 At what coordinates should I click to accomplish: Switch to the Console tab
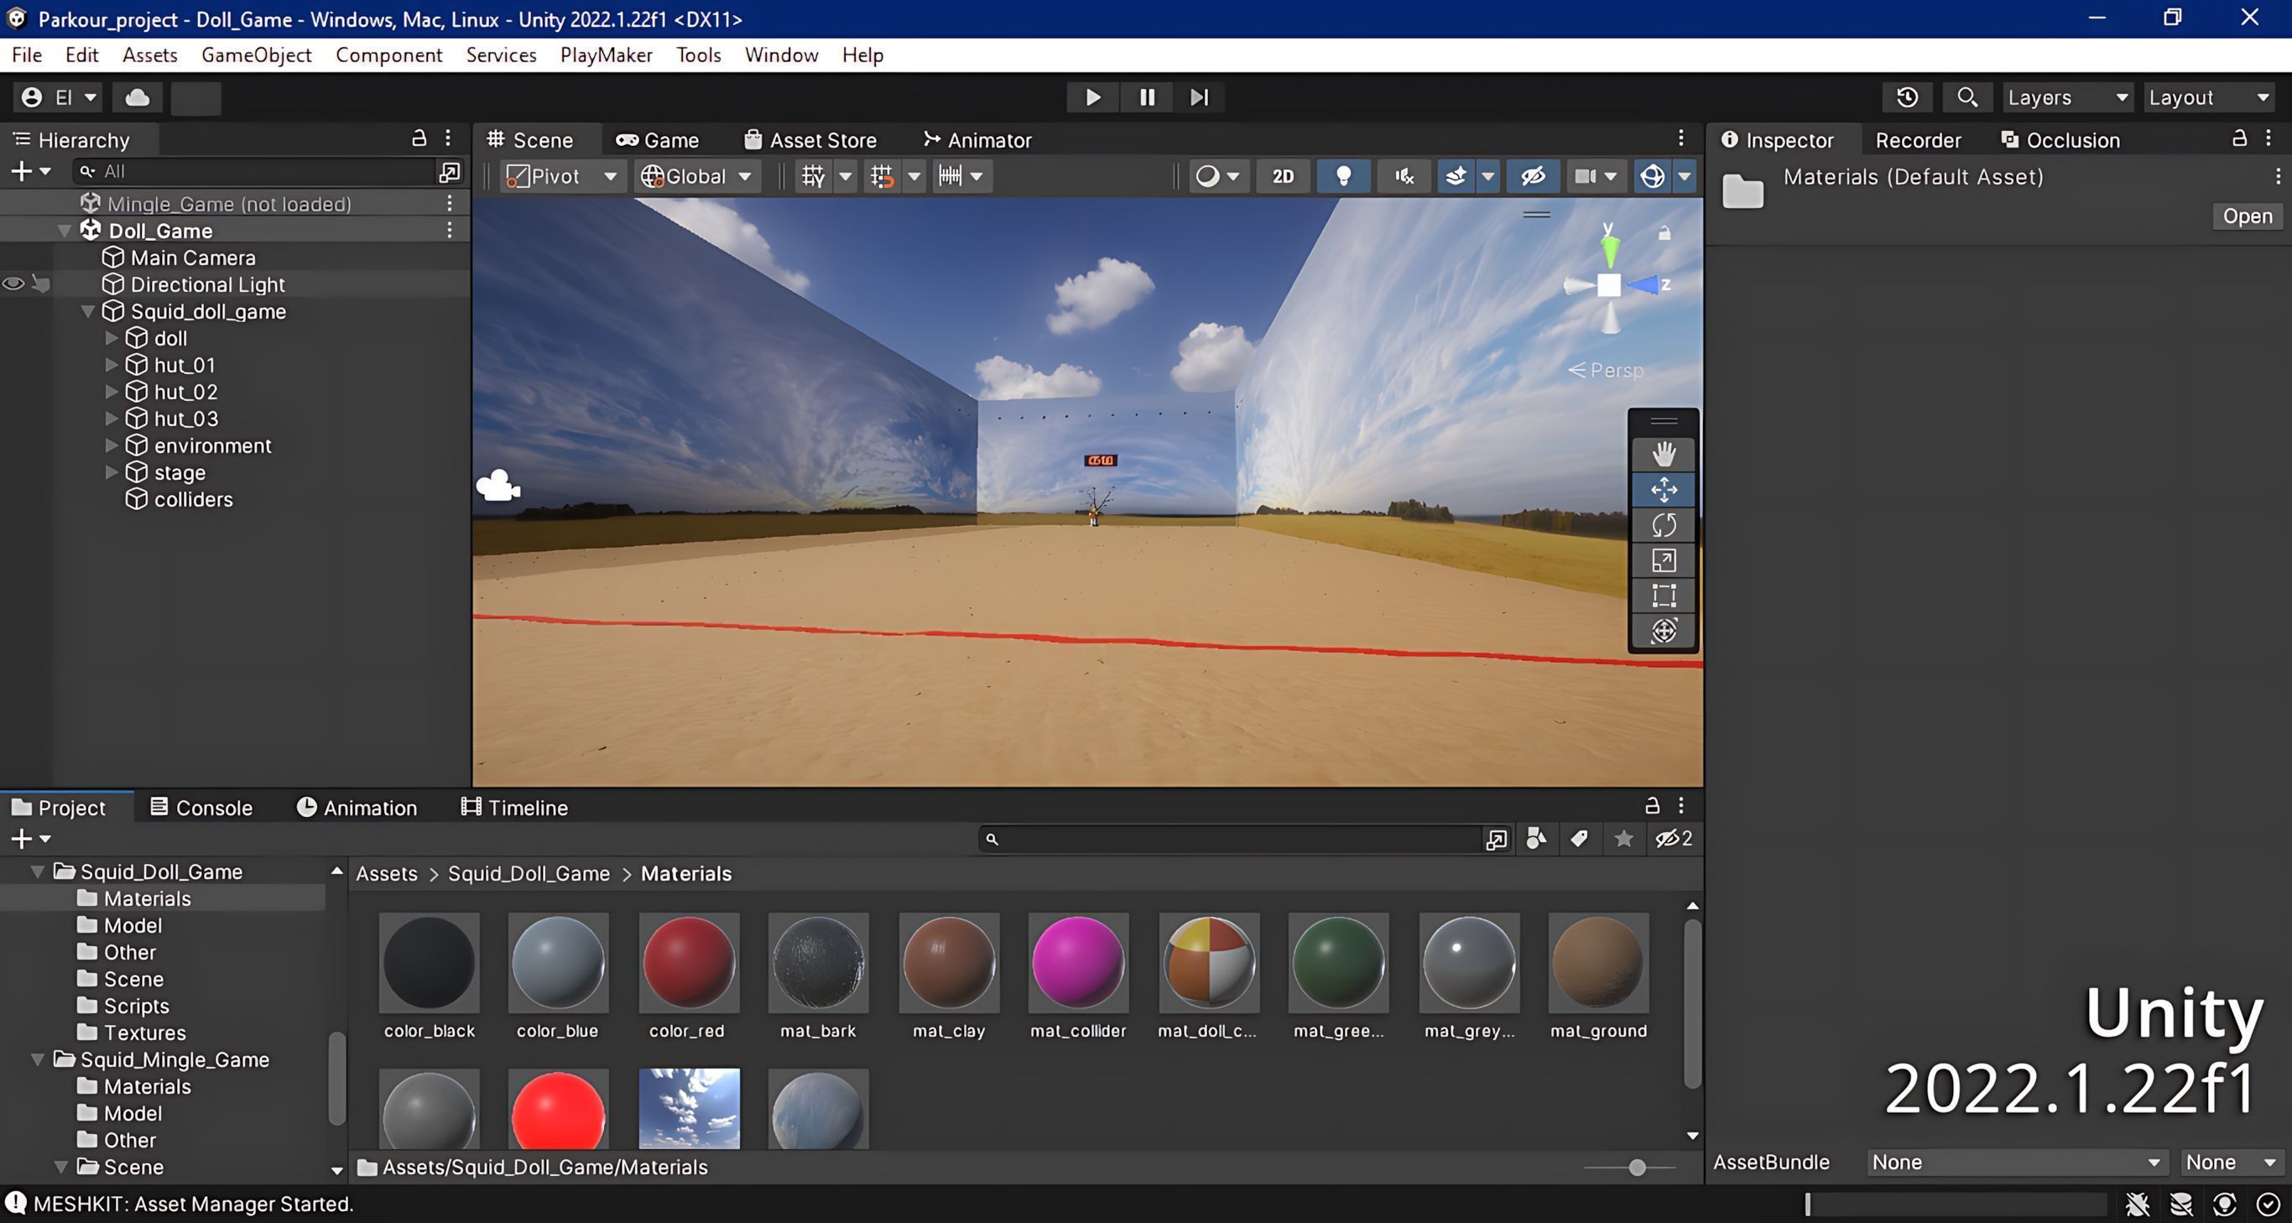(202, 808)
